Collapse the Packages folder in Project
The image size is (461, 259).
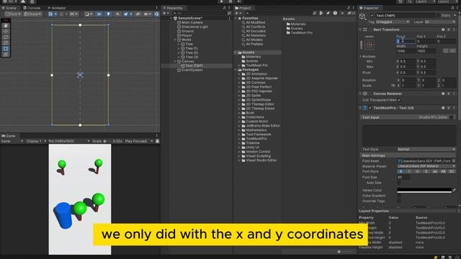click(x=236, y=70)
